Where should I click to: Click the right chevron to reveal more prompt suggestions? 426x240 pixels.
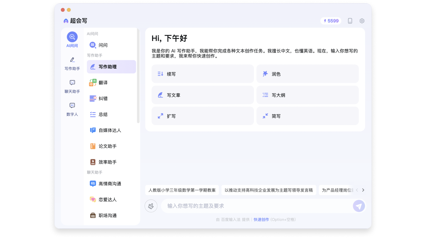(x=363, y=190)
